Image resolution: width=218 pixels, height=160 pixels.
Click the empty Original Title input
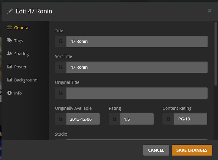tap(137, 93)
